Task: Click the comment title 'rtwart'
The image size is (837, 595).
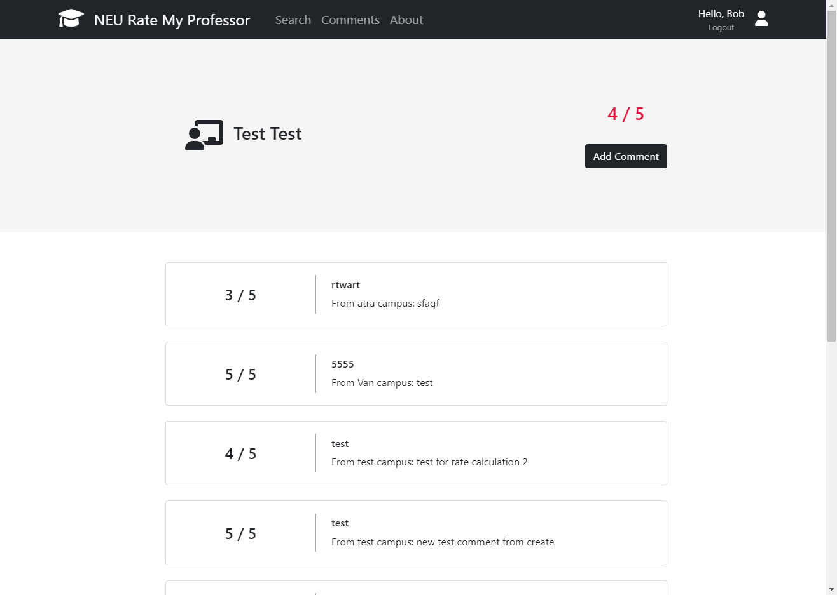Action: (345, 285)
